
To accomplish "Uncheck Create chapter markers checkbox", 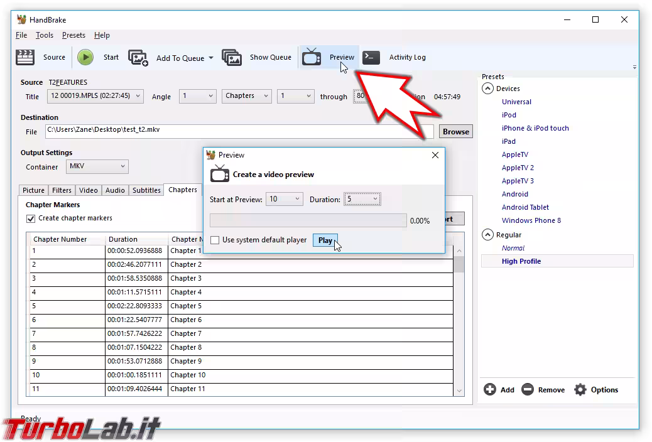I will click(31, 218).
